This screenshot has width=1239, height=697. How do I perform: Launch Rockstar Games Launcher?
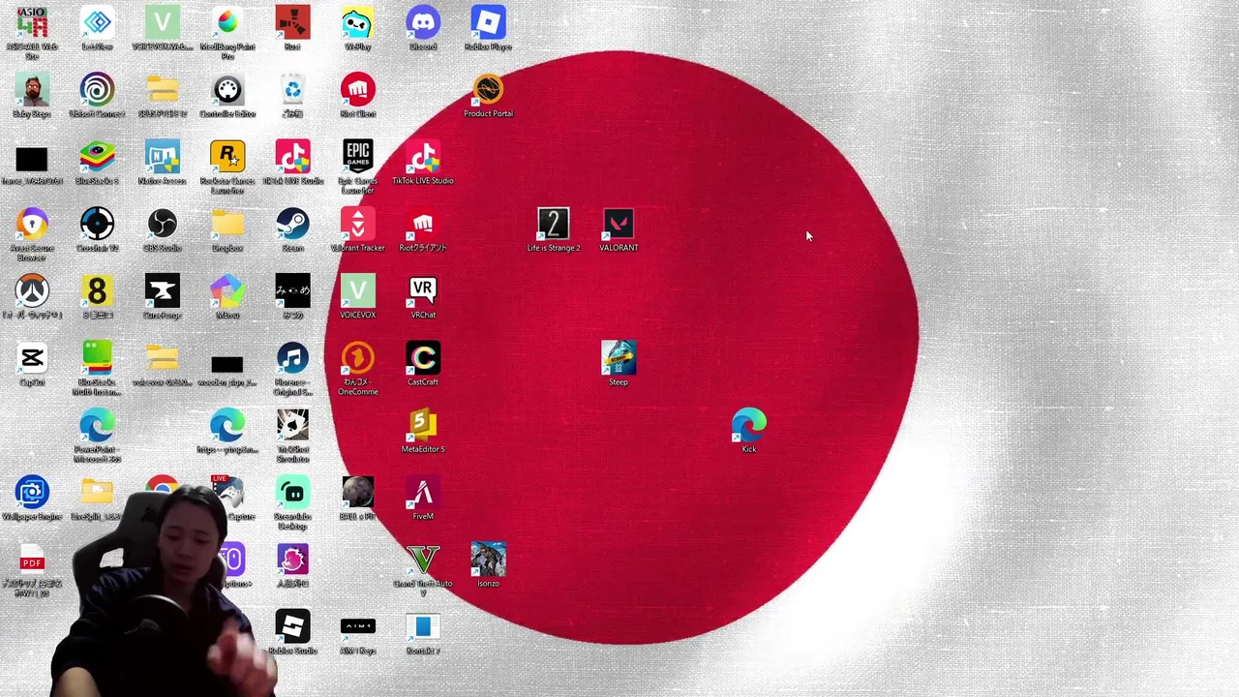pyautogui.click(x=227, y=157)
